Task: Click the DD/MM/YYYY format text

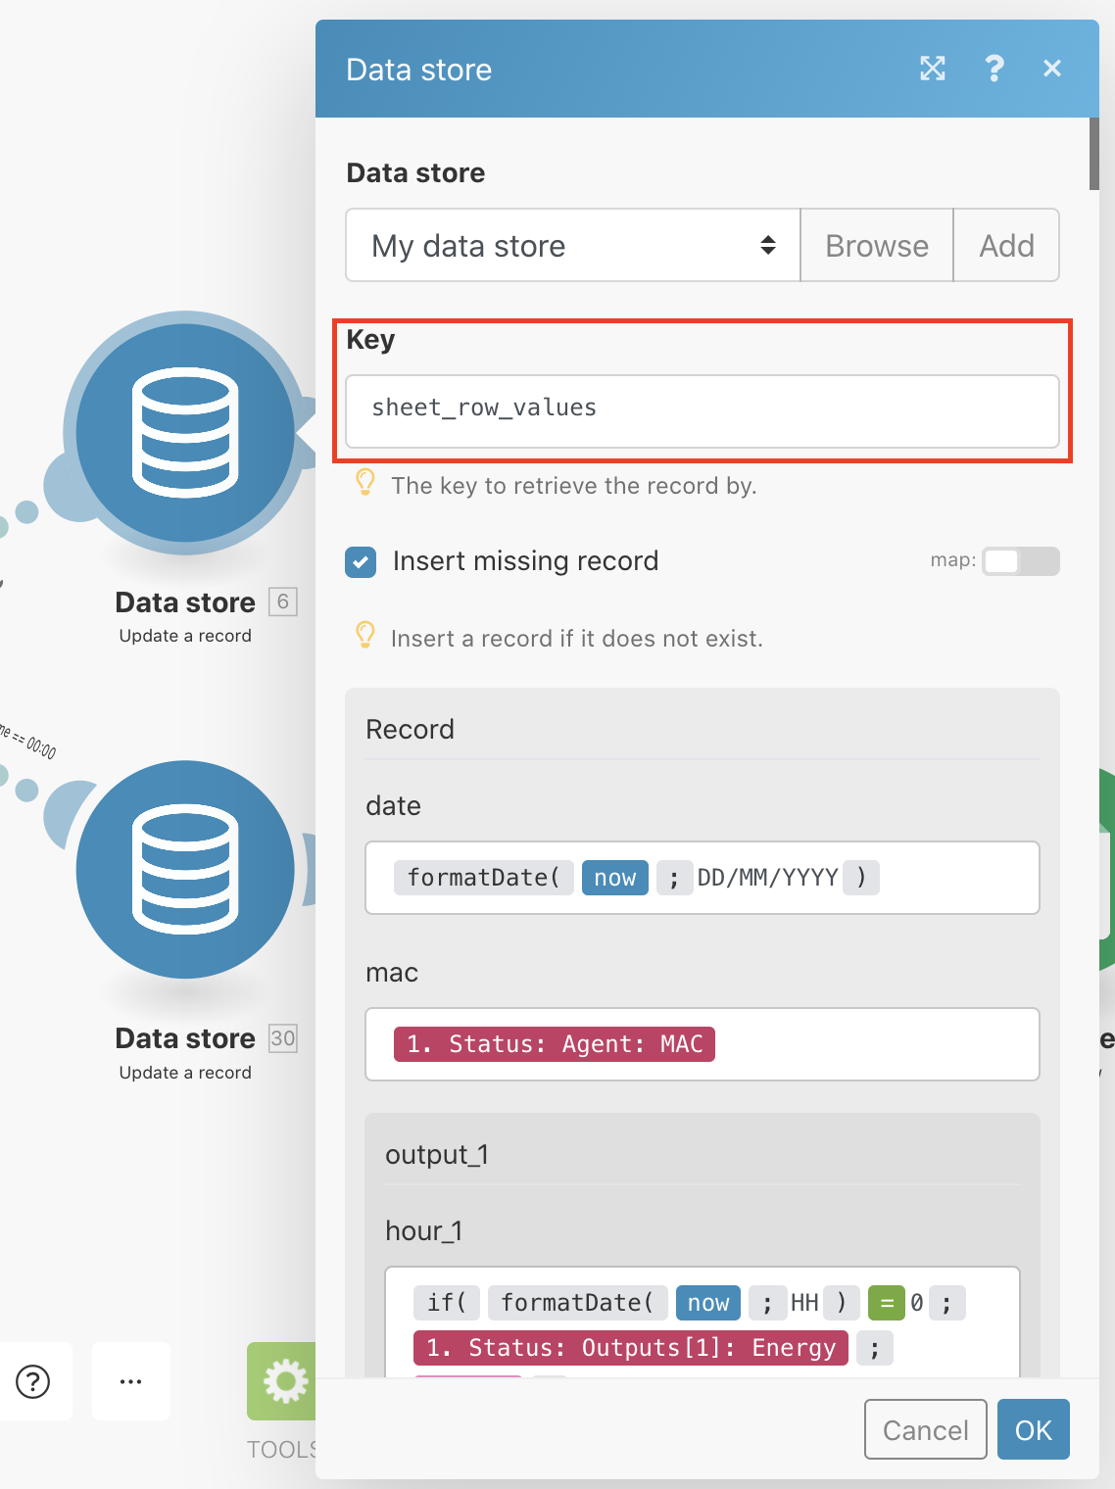Action: click(768, 878)
